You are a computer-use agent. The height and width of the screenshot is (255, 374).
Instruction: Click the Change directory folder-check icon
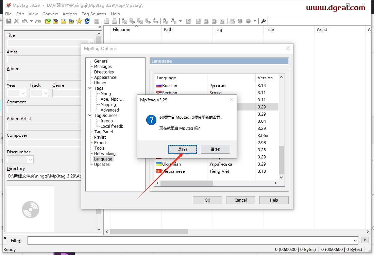48,21
